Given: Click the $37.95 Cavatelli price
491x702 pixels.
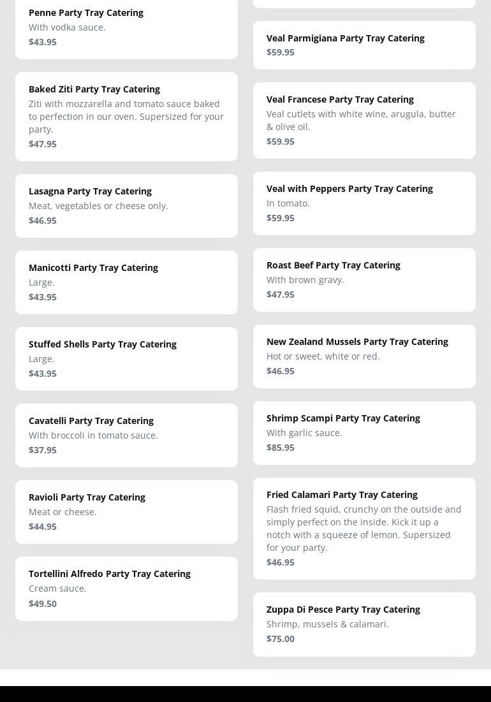Looking at the screenshot, I should 43,450.
